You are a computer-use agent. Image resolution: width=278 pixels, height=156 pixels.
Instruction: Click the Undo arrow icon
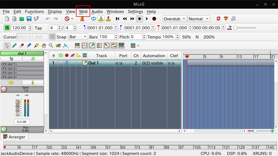[48, 19]
